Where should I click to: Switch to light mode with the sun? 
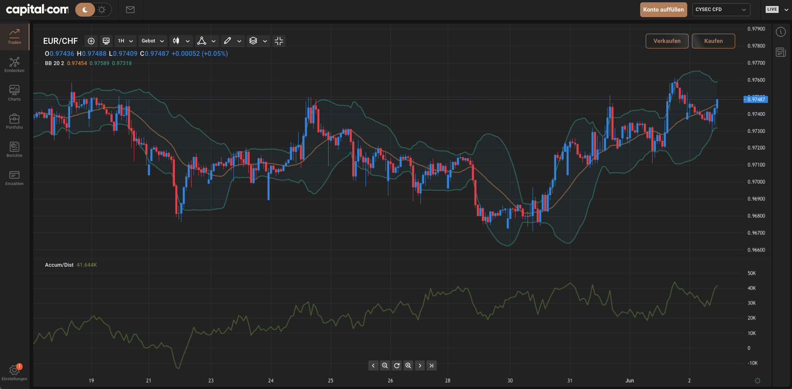coord(102,10)
